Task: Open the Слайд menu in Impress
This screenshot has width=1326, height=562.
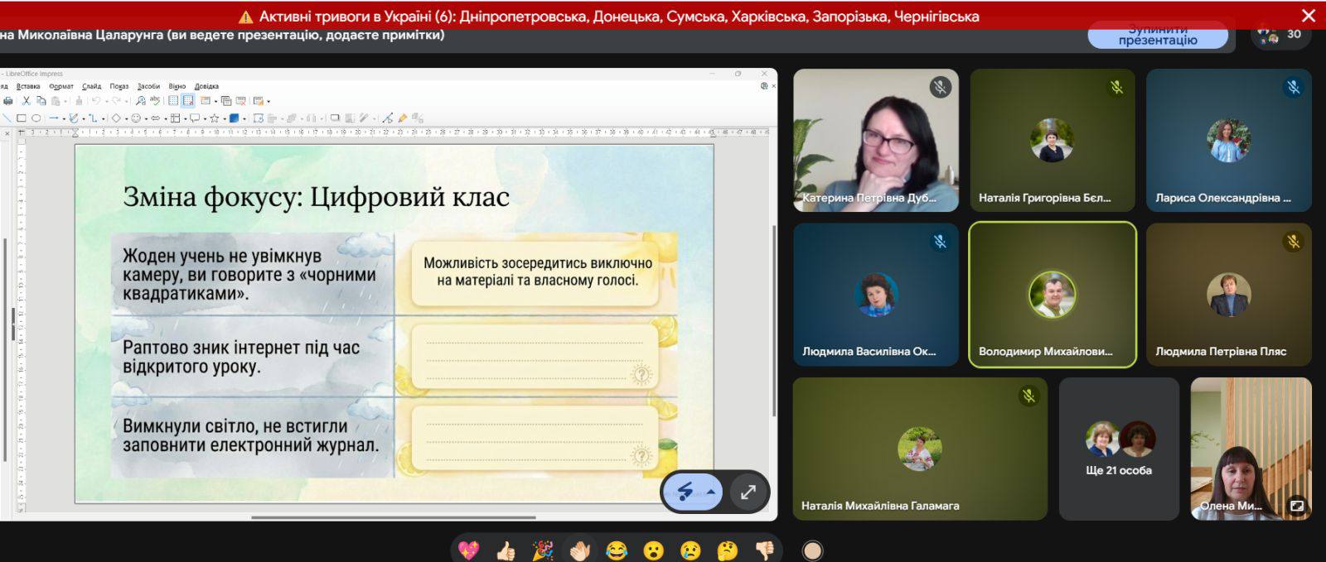Action: [91, 86]
